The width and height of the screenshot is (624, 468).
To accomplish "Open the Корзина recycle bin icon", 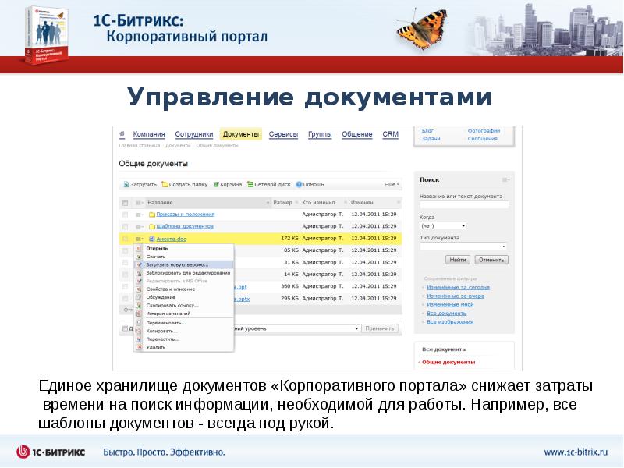I will (x=216, y=184).
